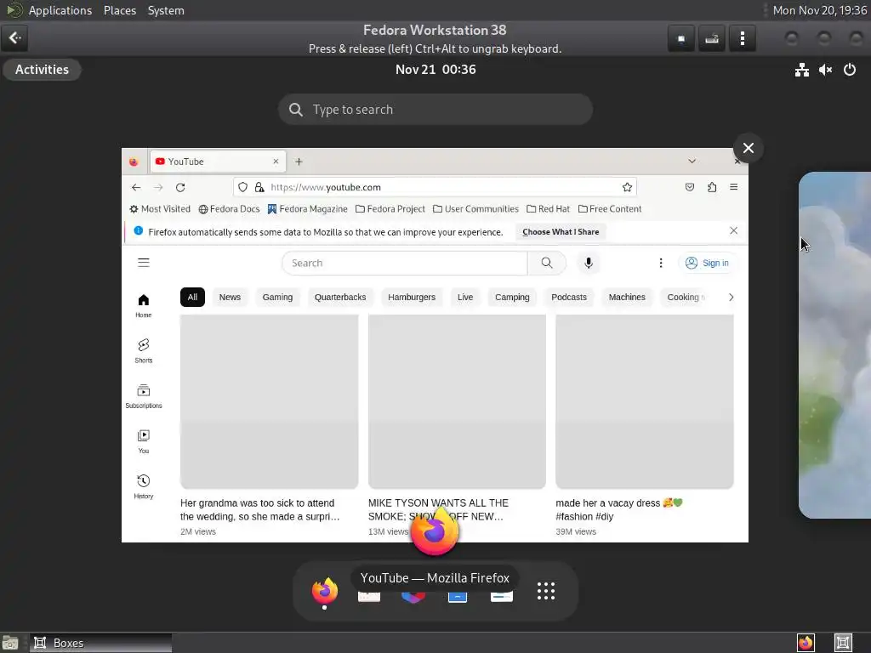Reload the page with refresh icon
The width and height of the screenshot is (871, 653).
click(x=180, y=188)
